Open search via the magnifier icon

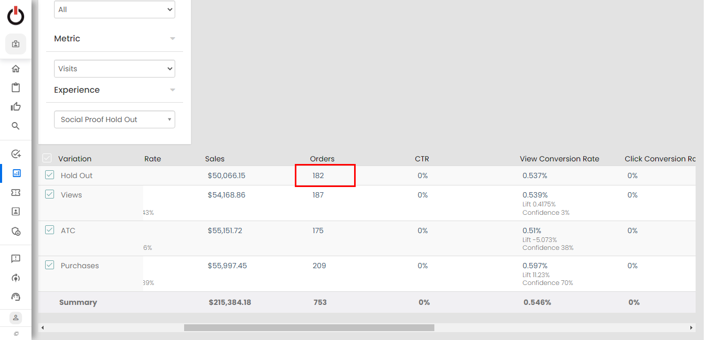click(16, 126)
